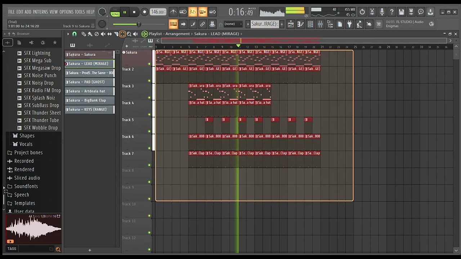Select the 'Sakura - Artdeala hat' pattern
This screenshot has width=461, height=259.
tap(90, 91)
